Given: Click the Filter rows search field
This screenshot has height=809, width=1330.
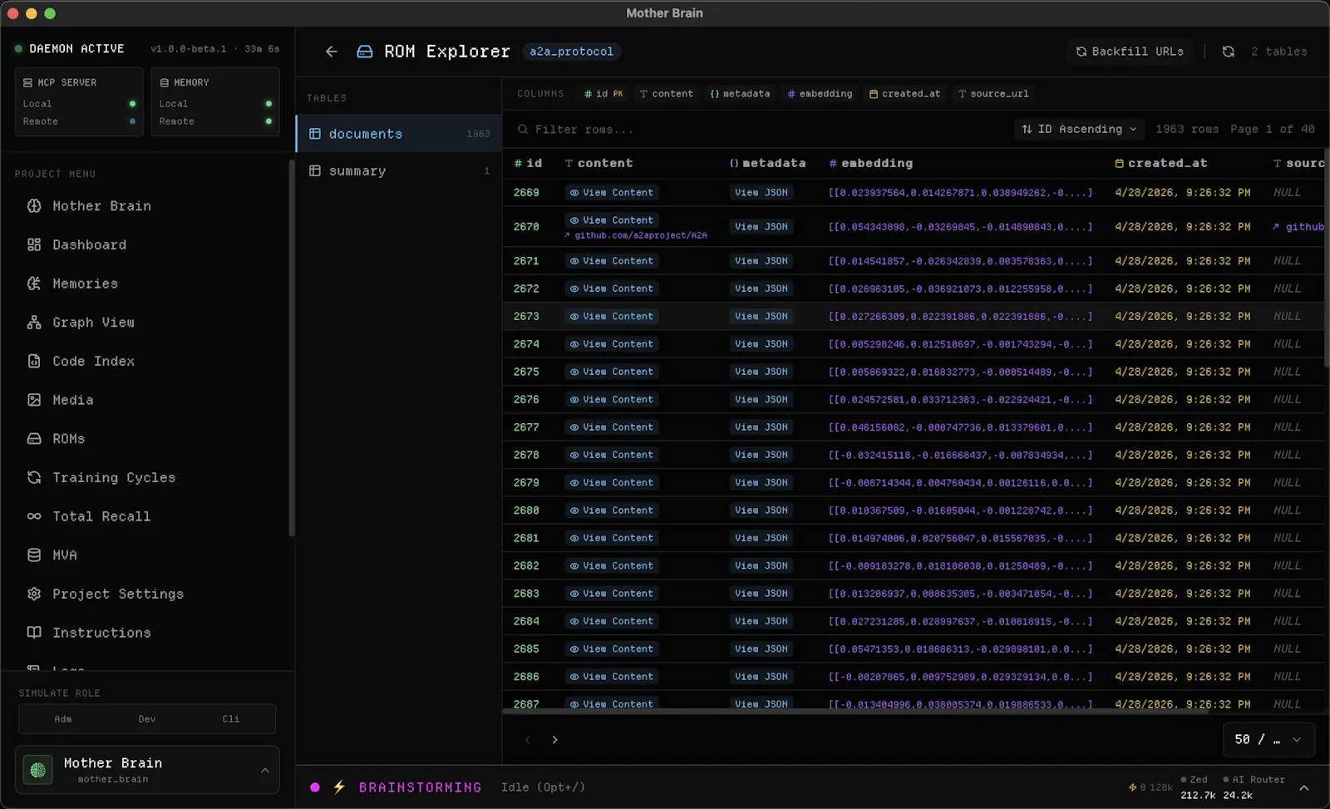Looking at the screenshot, I should pyautogui.click(x=756, y=130).
